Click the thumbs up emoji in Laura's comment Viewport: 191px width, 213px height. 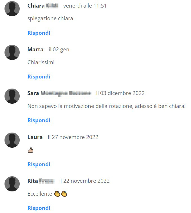pyautogui.click(x=31, y=150)
